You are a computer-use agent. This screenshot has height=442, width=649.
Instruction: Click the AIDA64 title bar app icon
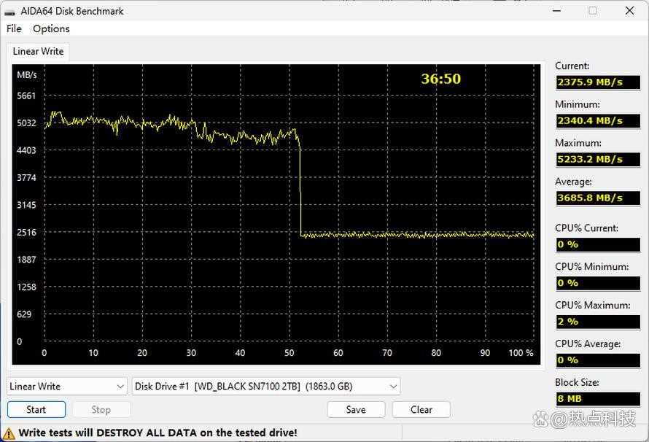pos(9,12)
